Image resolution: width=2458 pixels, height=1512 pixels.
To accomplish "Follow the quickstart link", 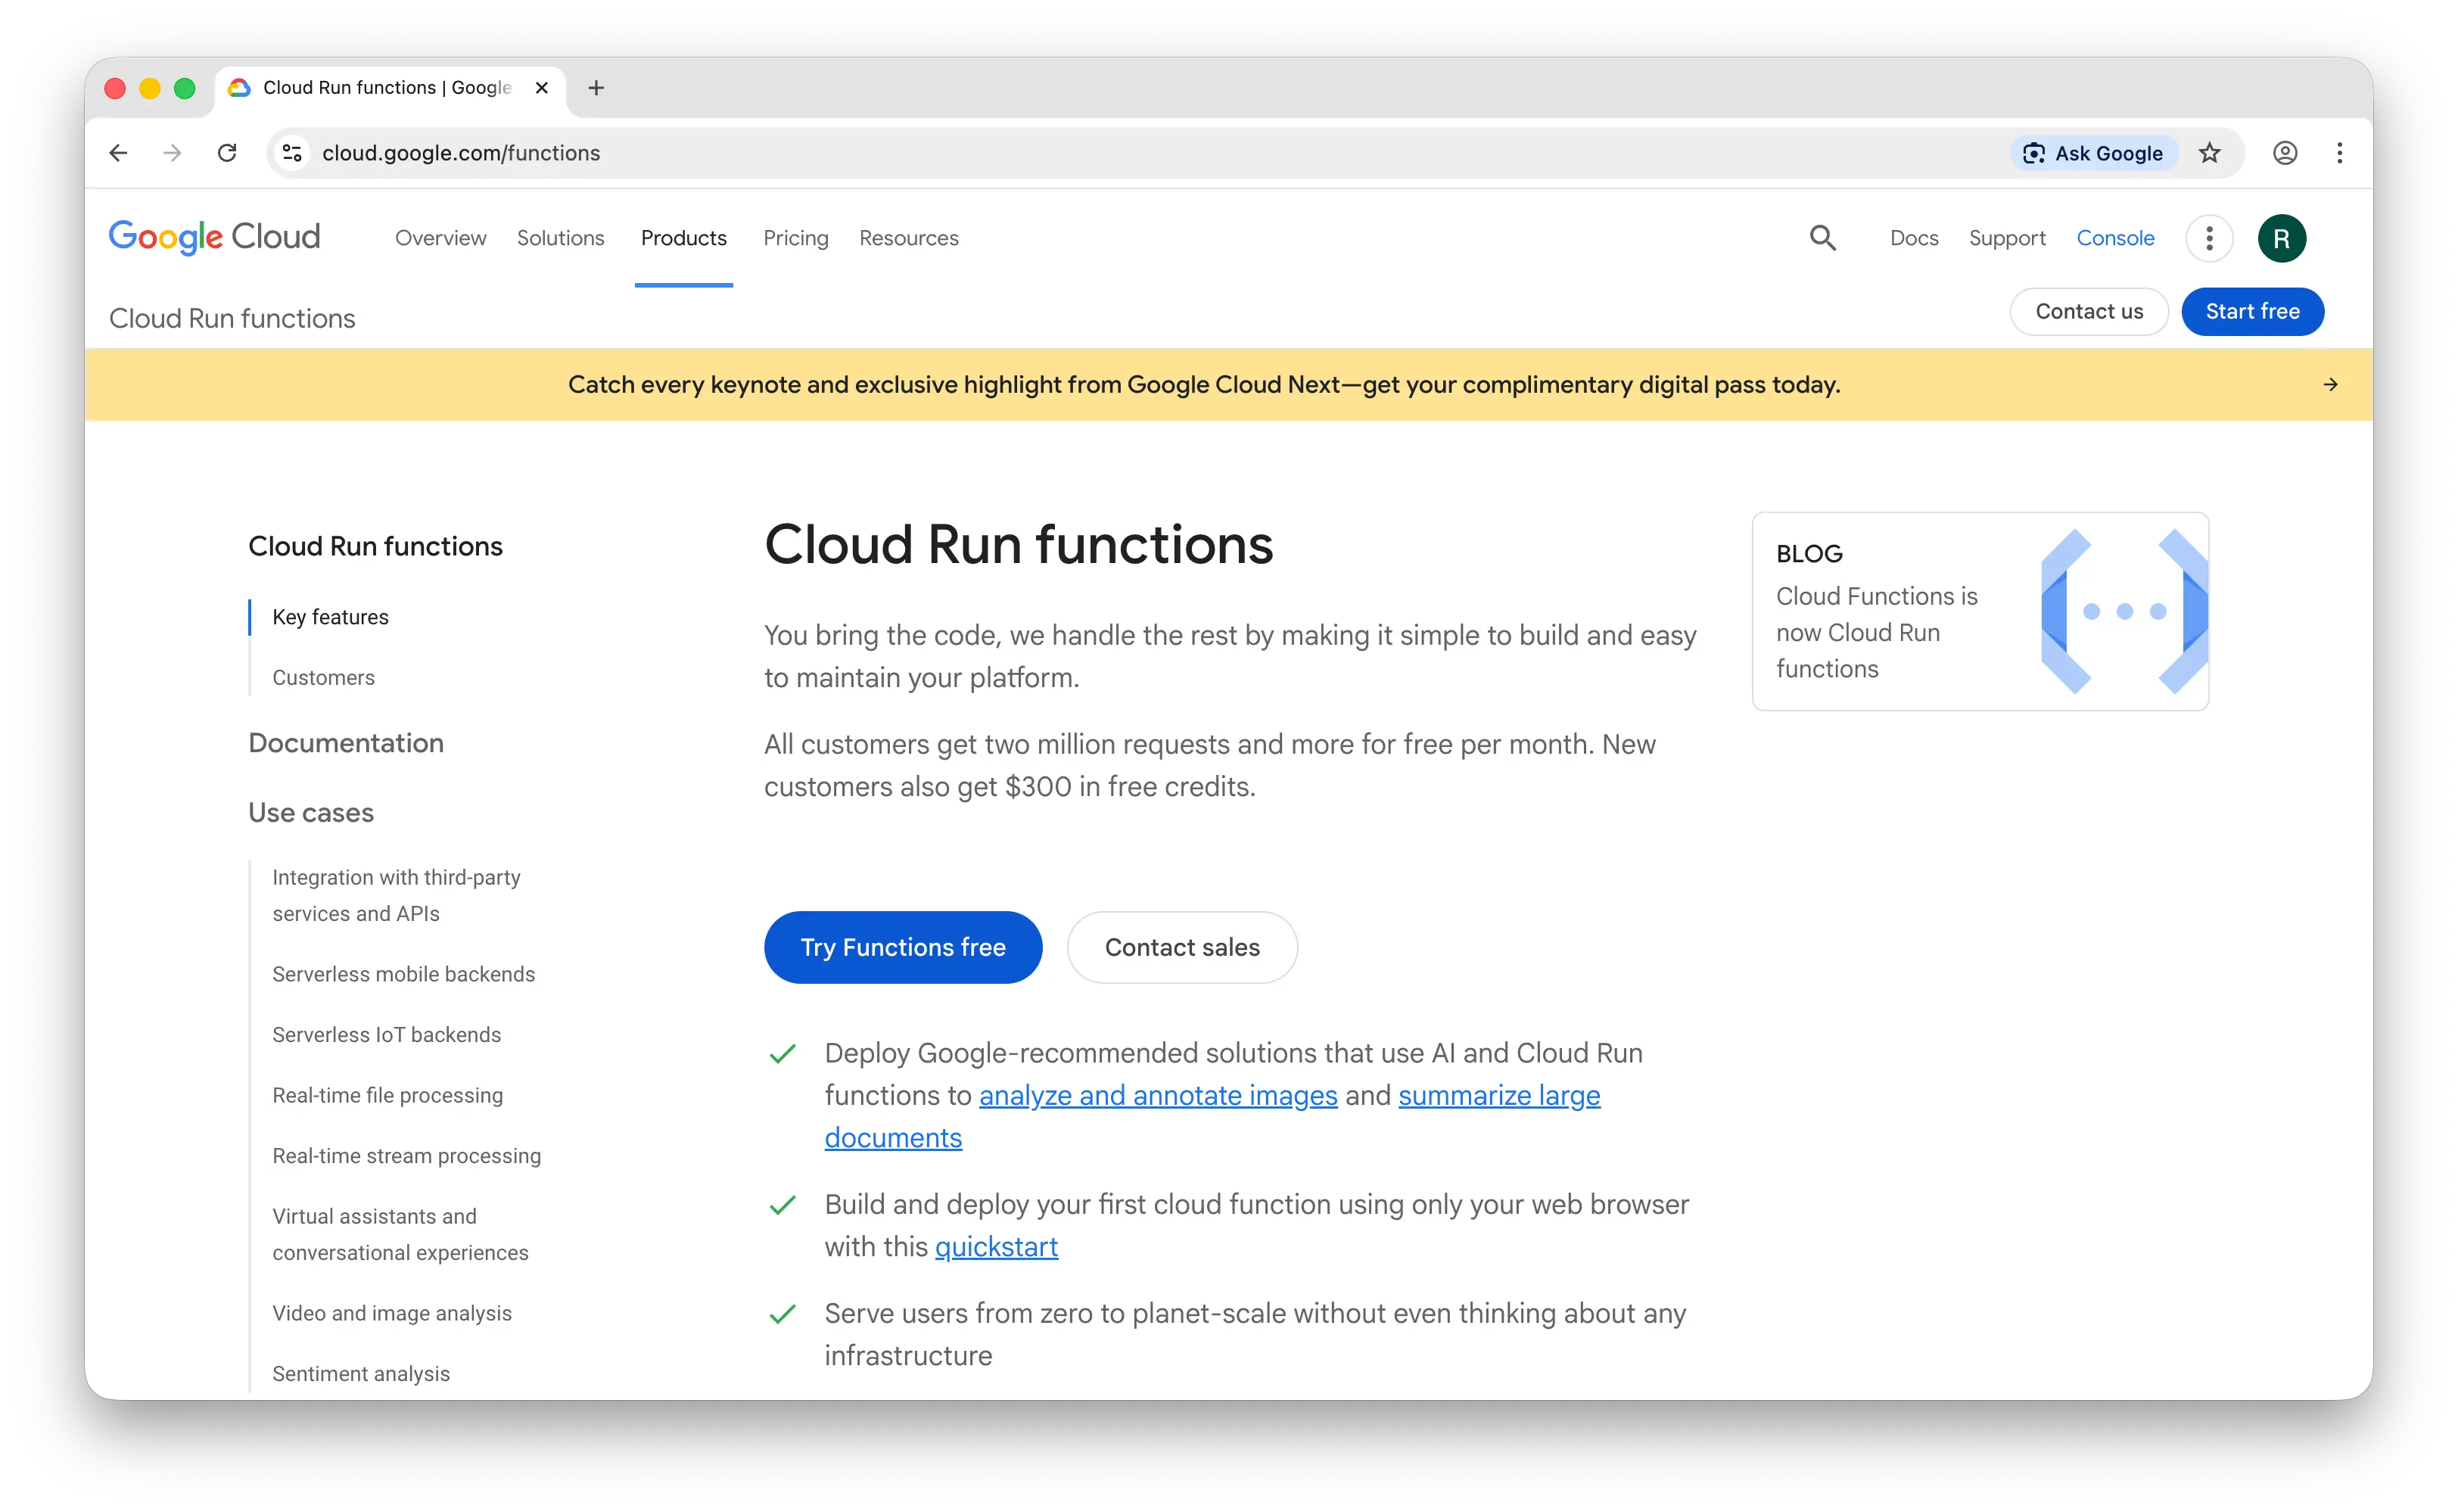I will coord(996,1246).
